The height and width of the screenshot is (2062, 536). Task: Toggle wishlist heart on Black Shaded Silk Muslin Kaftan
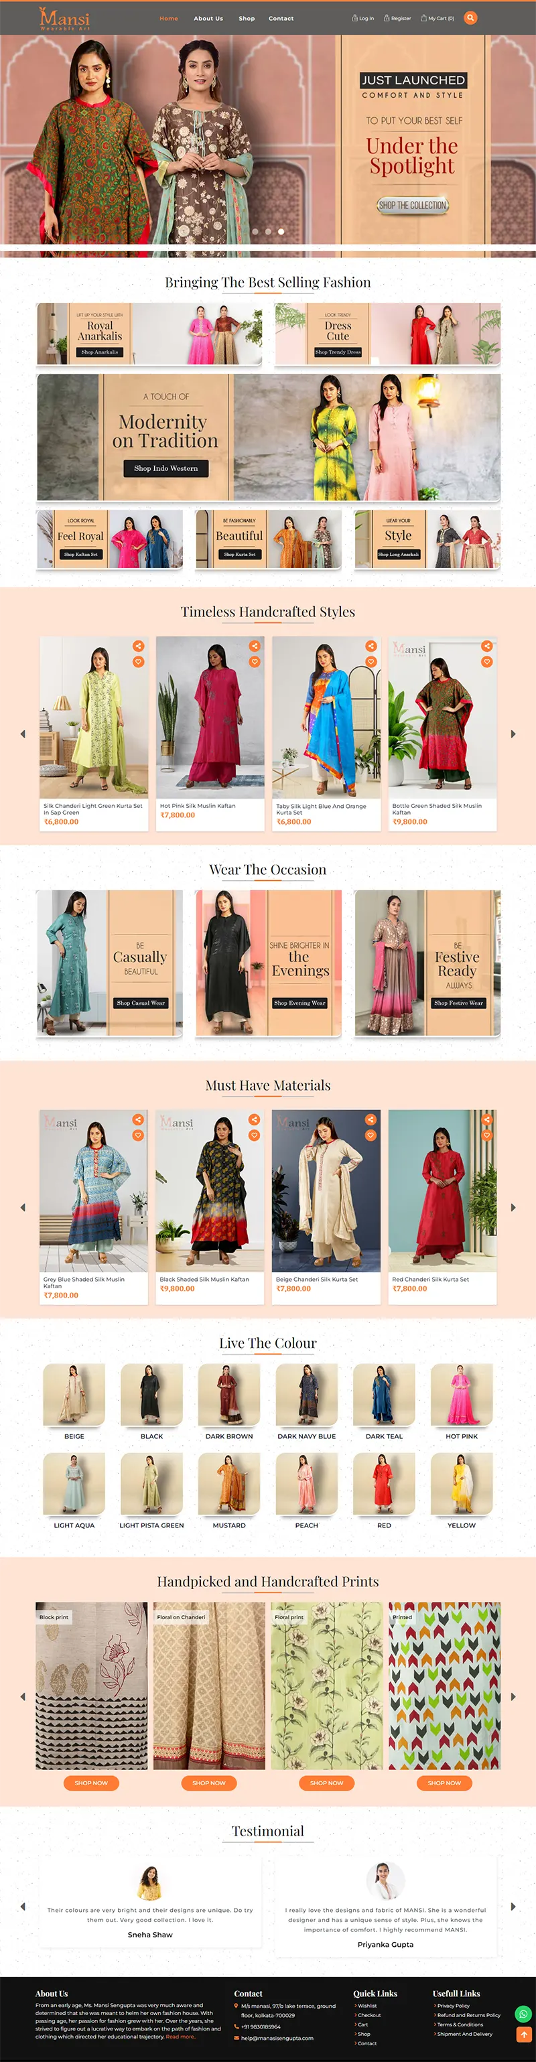click(255, 1135)
